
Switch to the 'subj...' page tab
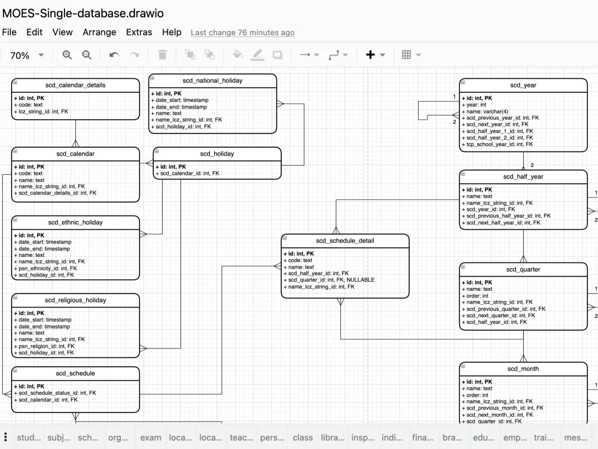pos(59,438)
